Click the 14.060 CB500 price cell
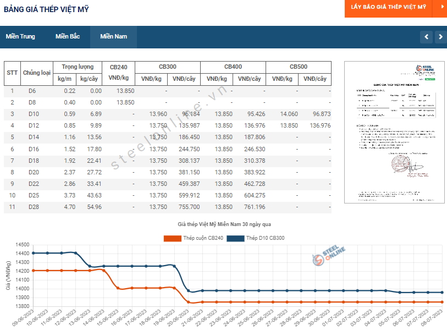 point(289,114)
